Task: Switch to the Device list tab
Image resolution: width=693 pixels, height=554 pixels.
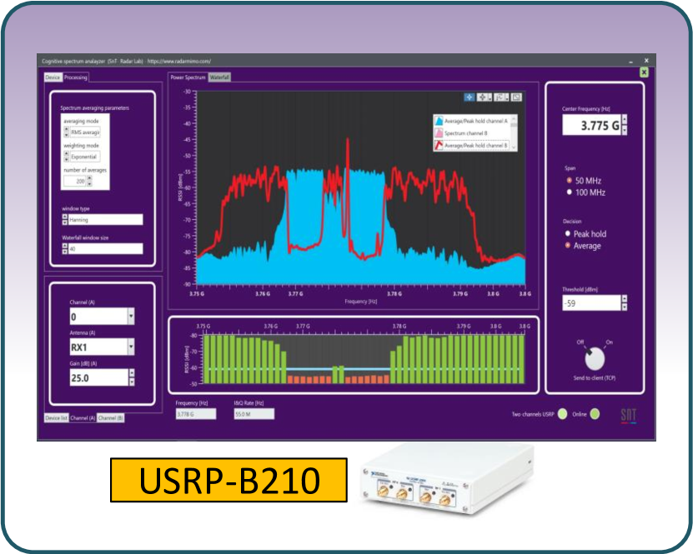Action: [x=57, y=417]
